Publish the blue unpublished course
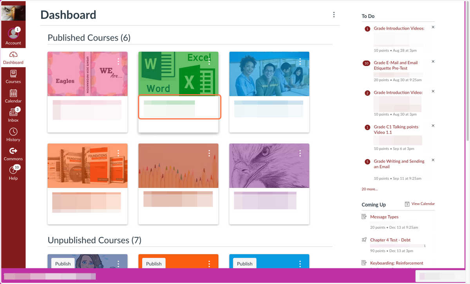470x284 pixels. [244, 263]
